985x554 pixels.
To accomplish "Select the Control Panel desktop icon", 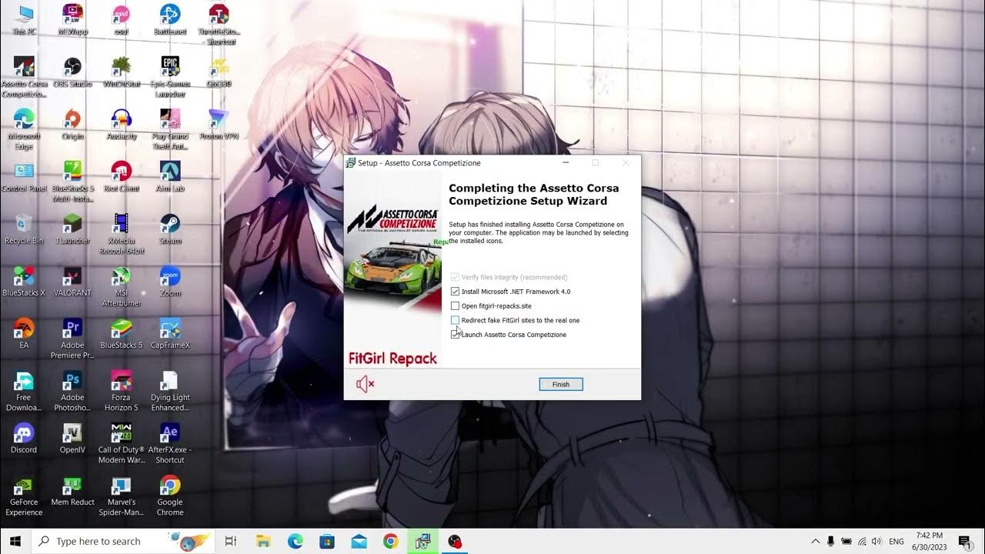I will (x=24, y=177).
